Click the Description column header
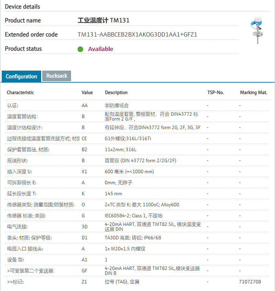Image resolution: width=275 pixels, height=291 pixels. [x=116, y=93]
